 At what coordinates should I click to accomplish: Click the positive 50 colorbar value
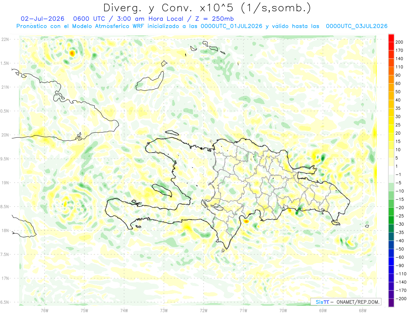click(399, 92)
